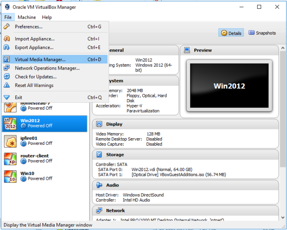Click the Preferences wrench icon
This screenshot has height=230, width=287.
(x=7, y=27)
